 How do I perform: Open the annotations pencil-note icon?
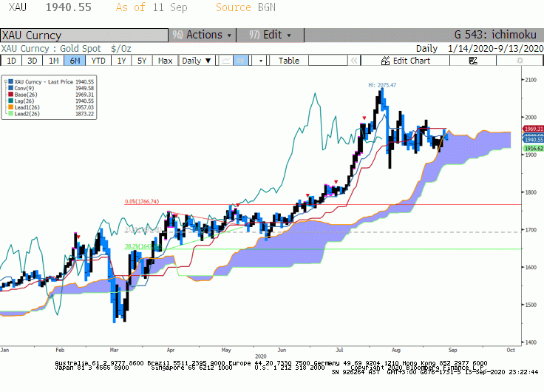coord(473,61)
